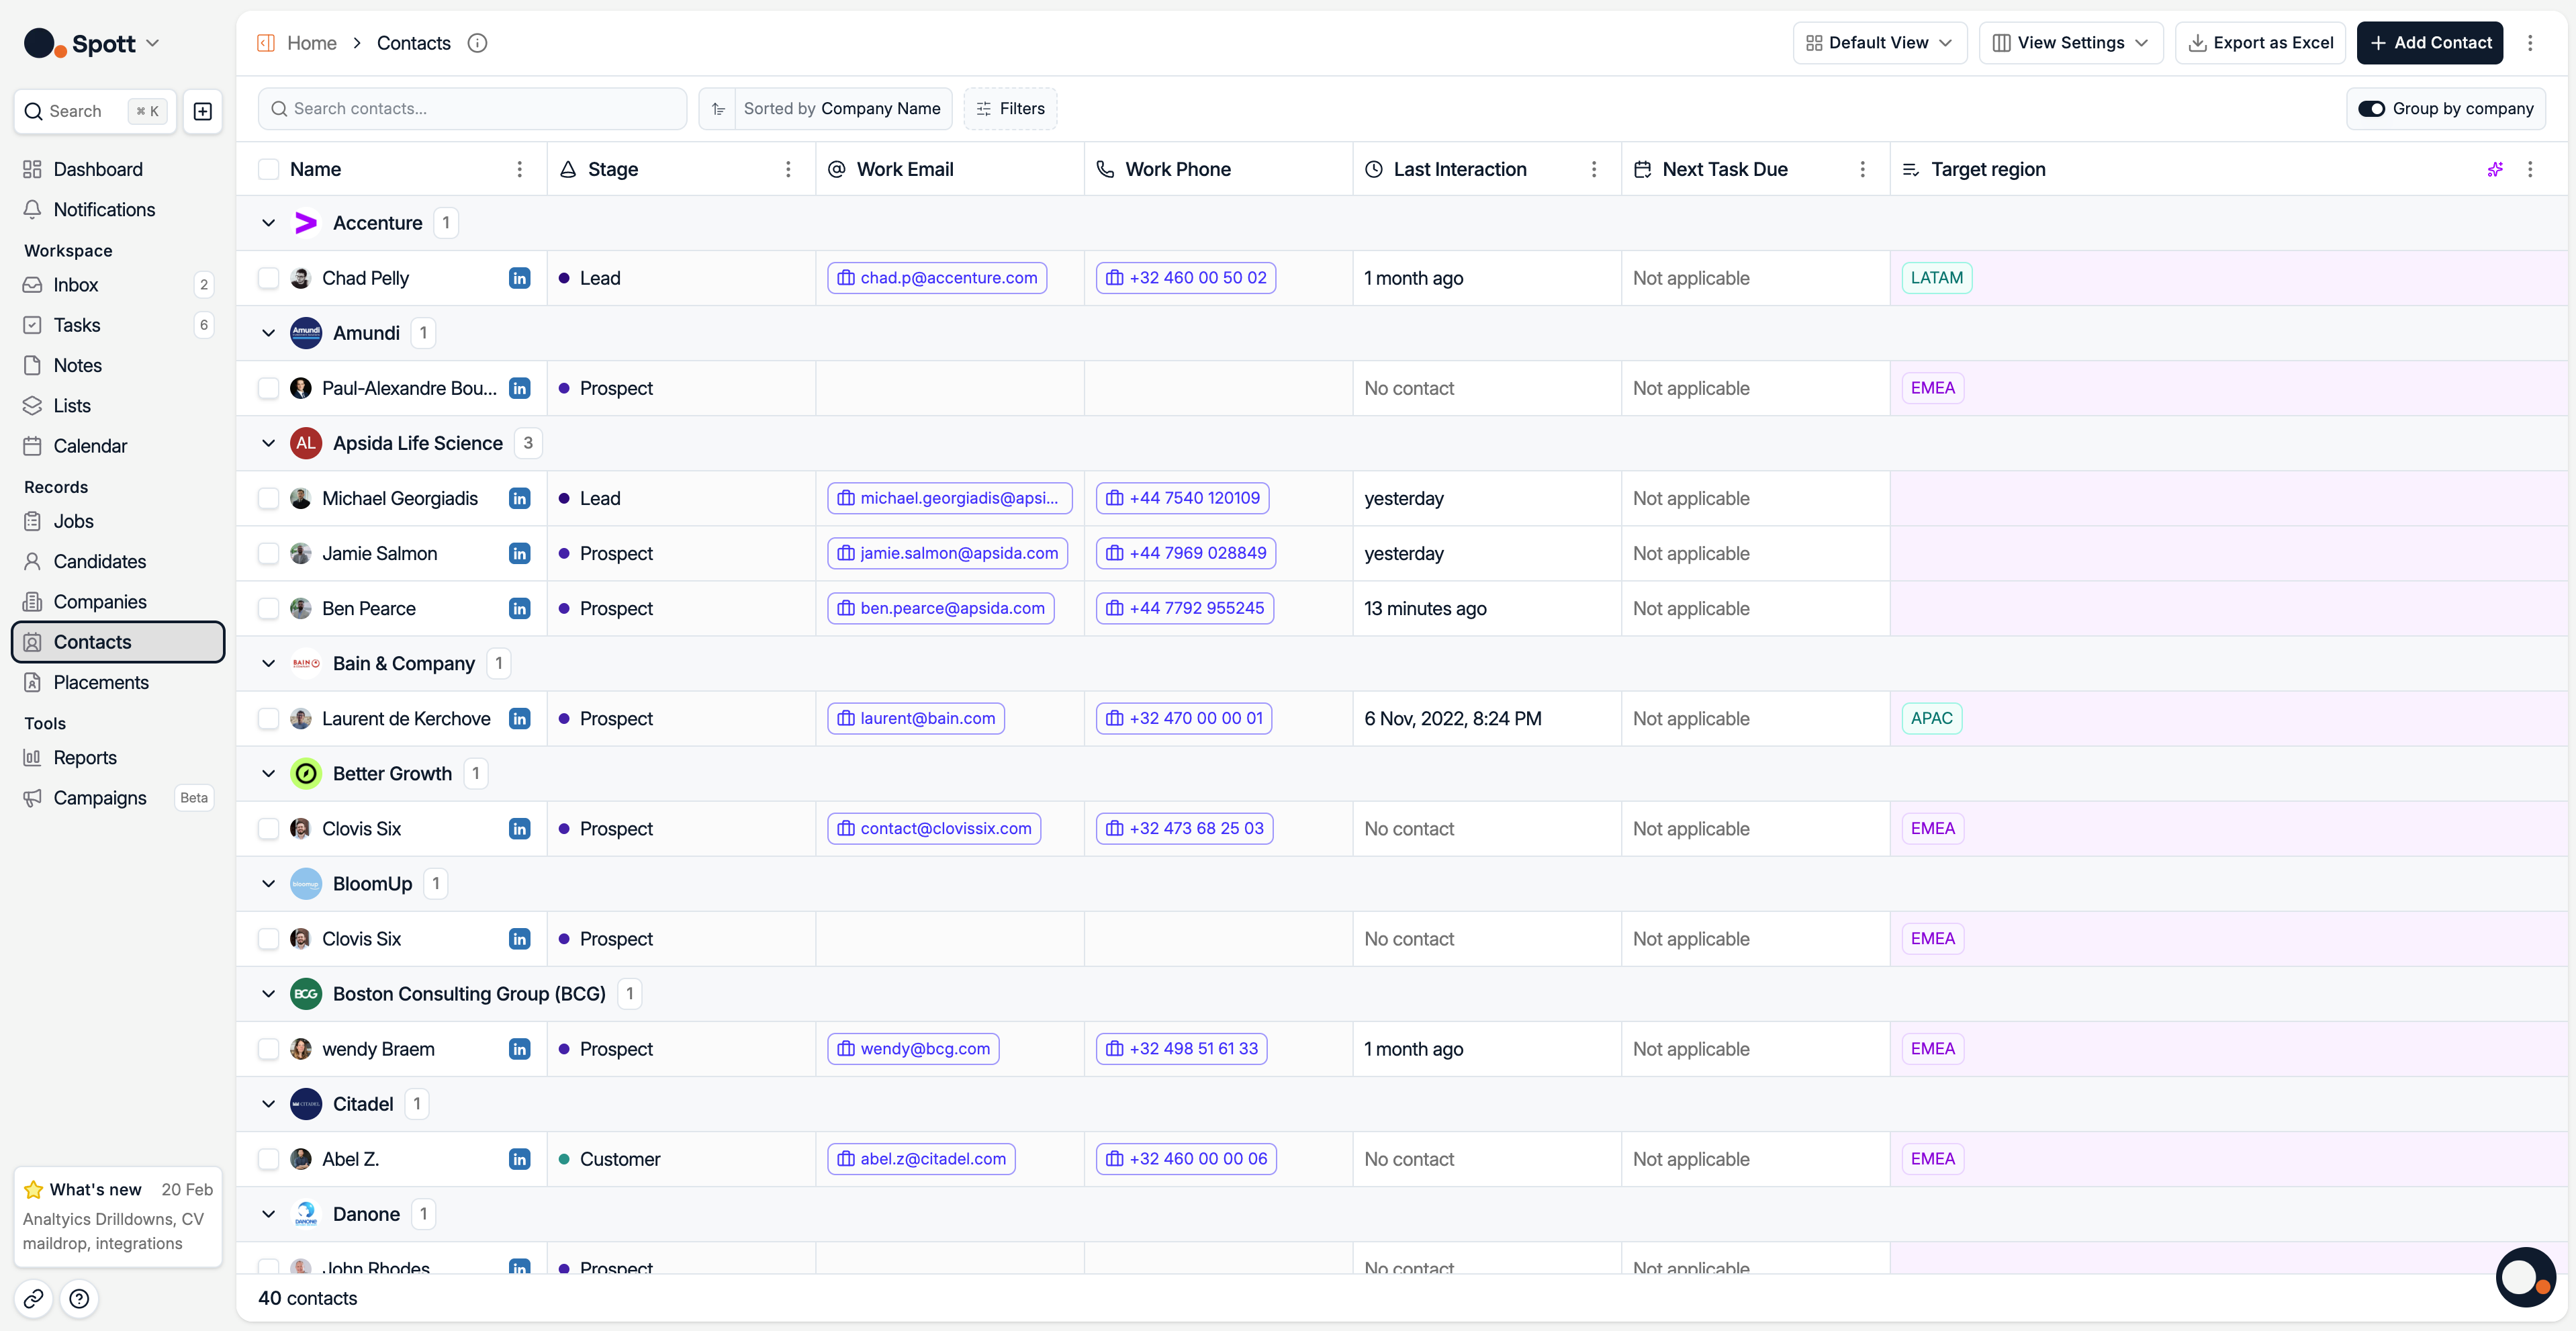Click Export as Excel
Image resolution: width=2576 pixels, height=1331 pixels.
tap(2260, 43)
